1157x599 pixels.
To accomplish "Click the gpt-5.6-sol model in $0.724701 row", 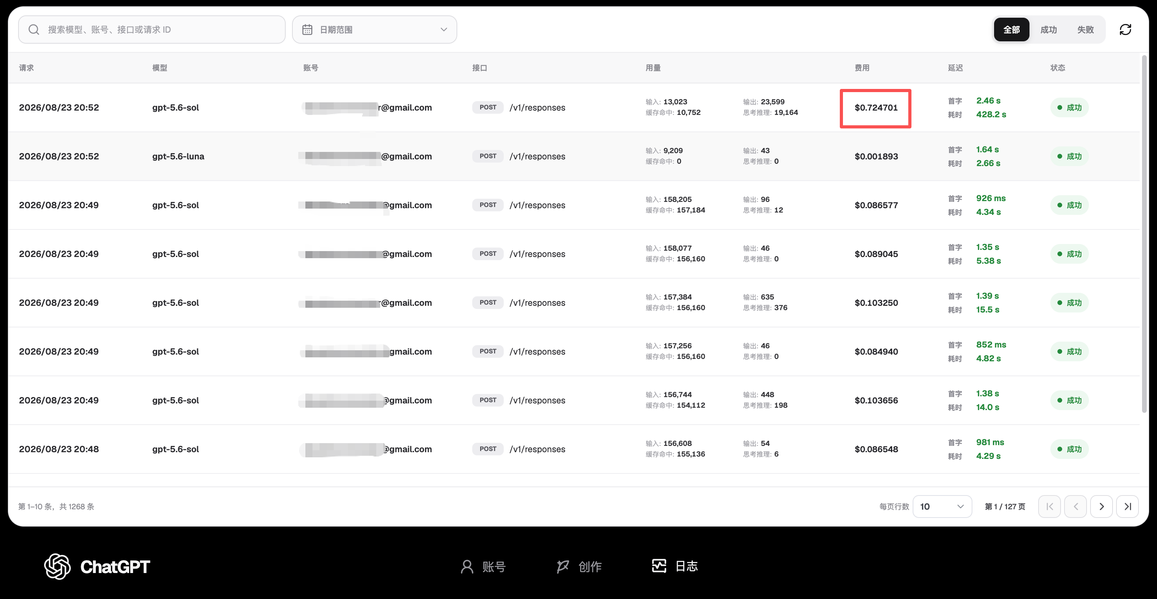I will click(x=175, y=108).
